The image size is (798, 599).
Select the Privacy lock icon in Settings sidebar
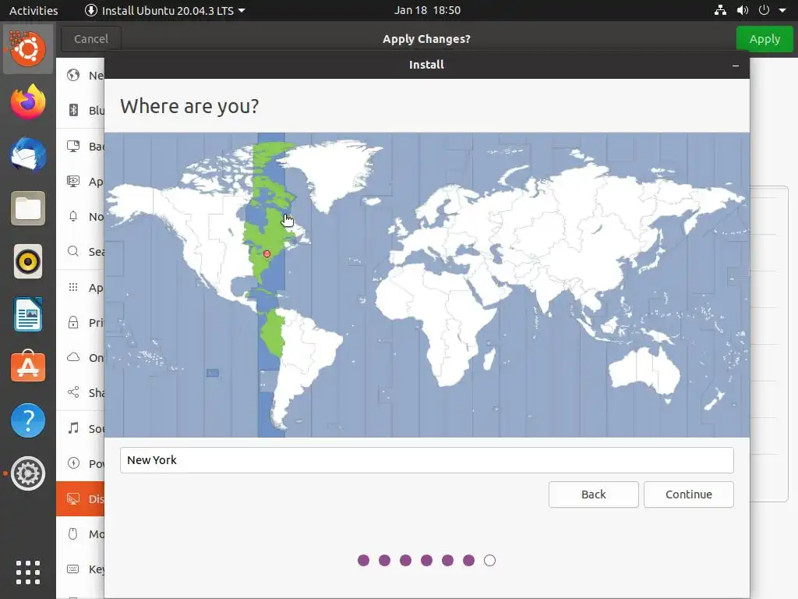pos(73,322)
